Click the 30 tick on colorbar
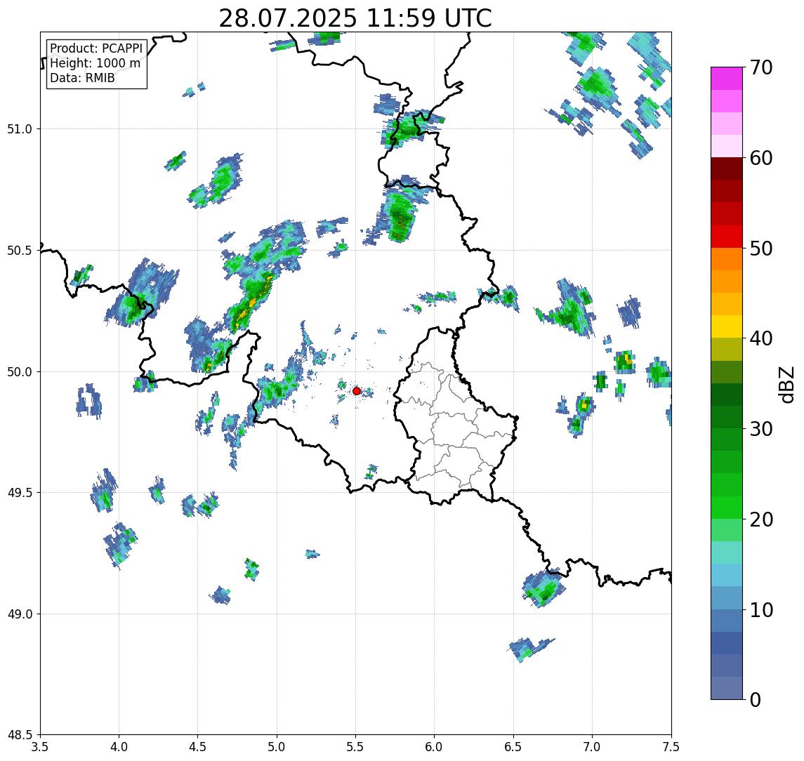804x761 pixels. [760, 429]
